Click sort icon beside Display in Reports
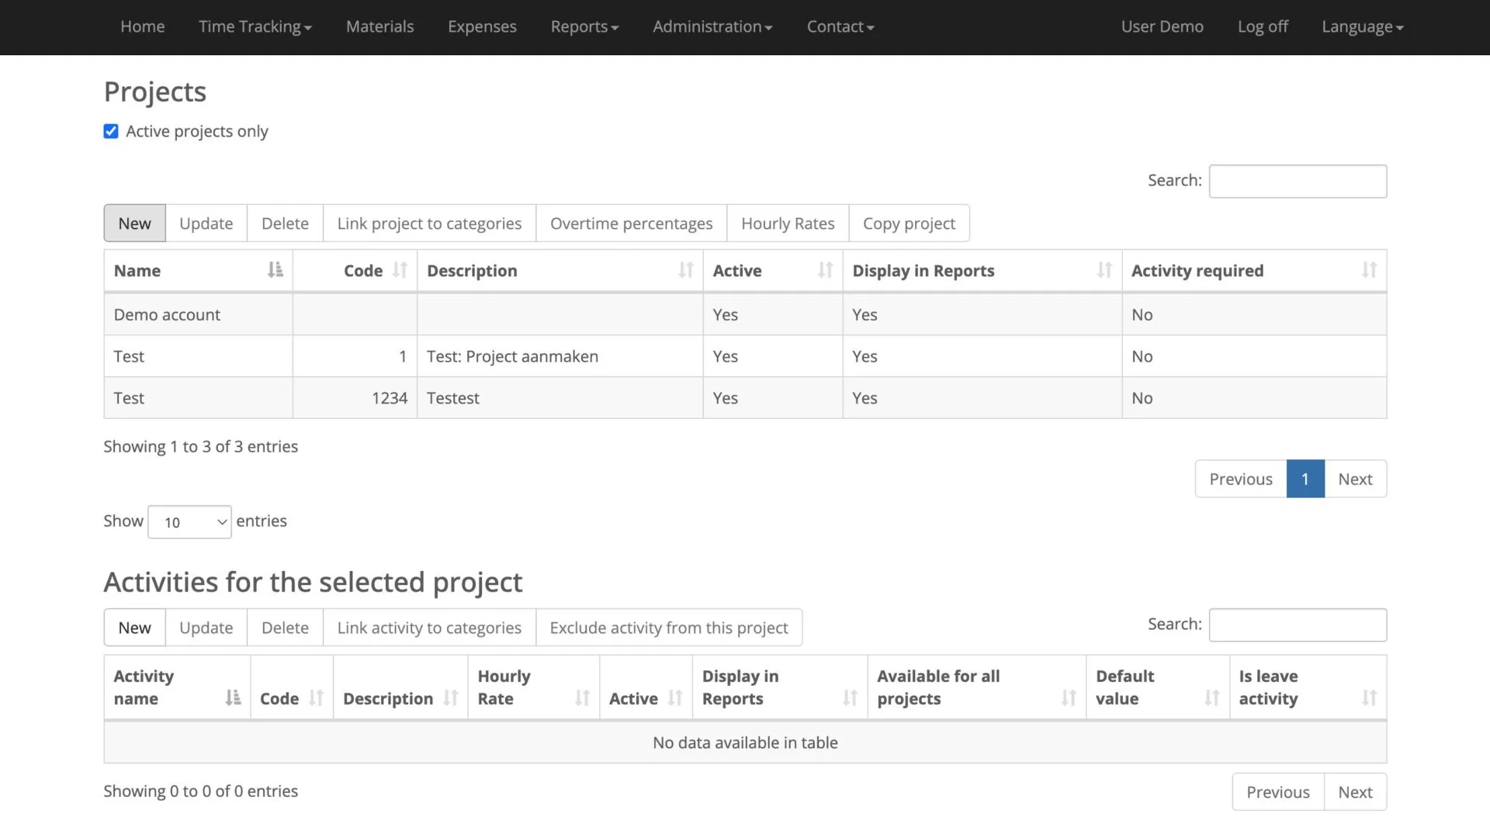Screen dimensions: 1490x821 1104,270
